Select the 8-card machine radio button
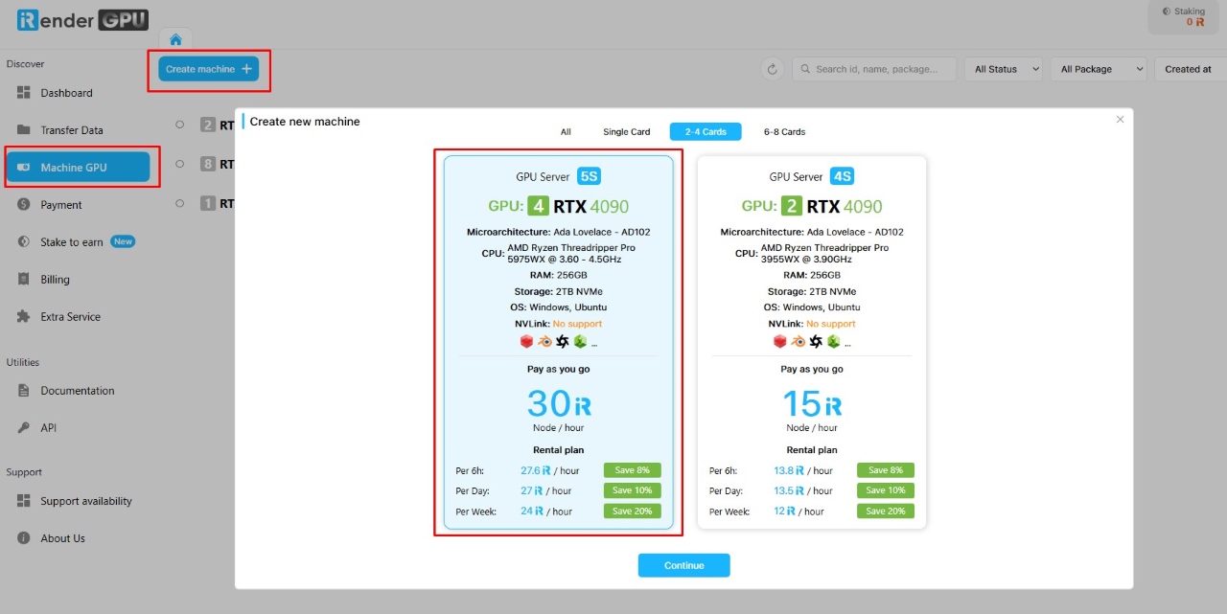The width and height of the screenshot is (1227, 614). click(x=179, y=164)
